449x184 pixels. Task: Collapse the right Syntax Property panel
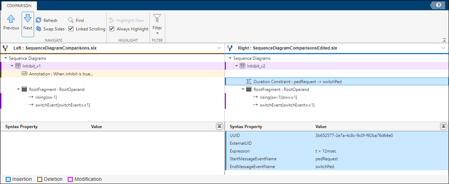tap(443, 126)
